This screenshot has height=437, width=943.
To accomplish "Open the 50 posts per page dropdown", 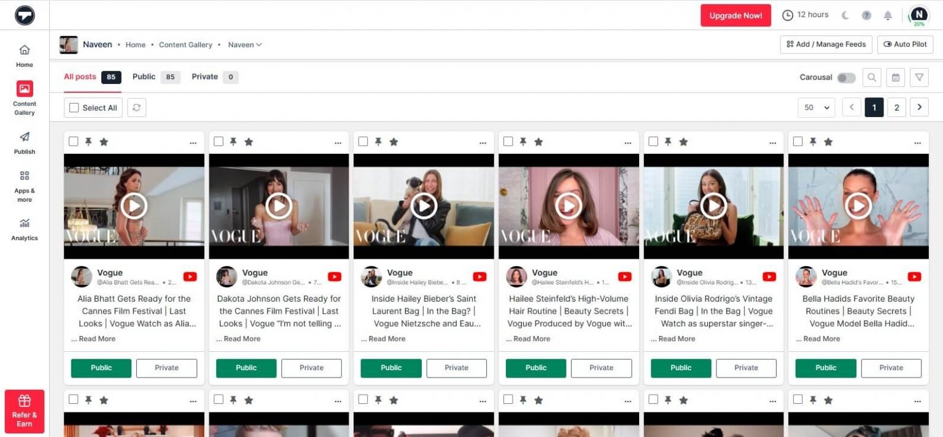I will click(816, 107).
